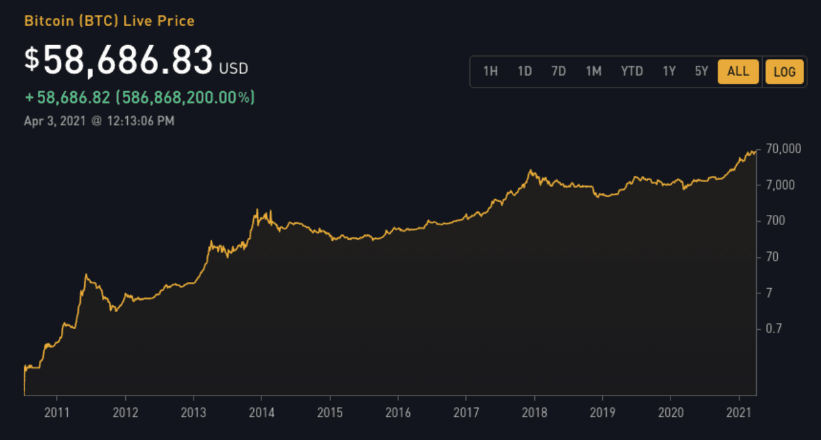Click the Apr 3, 2021 timestamp
Viewport: 821px width, 440px height.
pyautogui.click(x=99, y=121)
